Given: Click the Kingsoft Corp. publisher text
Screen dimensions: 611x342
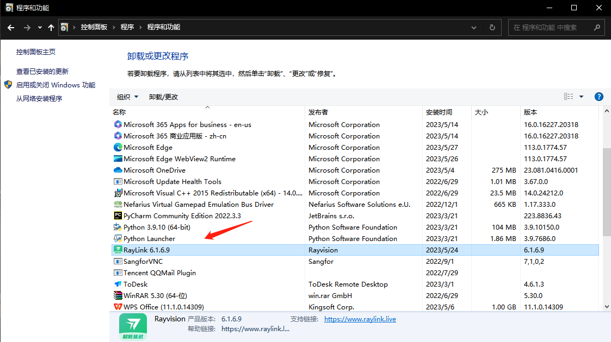Looking at the screenshot, I should (x=331, y=307).
